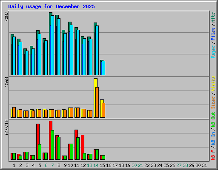Image resolution: width=218 pixels, height=170 pixels.
Task: Click green weekend day 28 label
Action: click(185, 165)
